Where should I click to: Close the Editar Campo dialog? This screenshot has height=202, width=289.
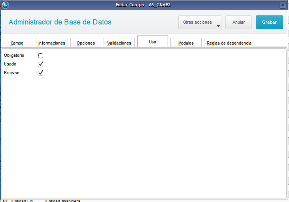pos(282,5)
